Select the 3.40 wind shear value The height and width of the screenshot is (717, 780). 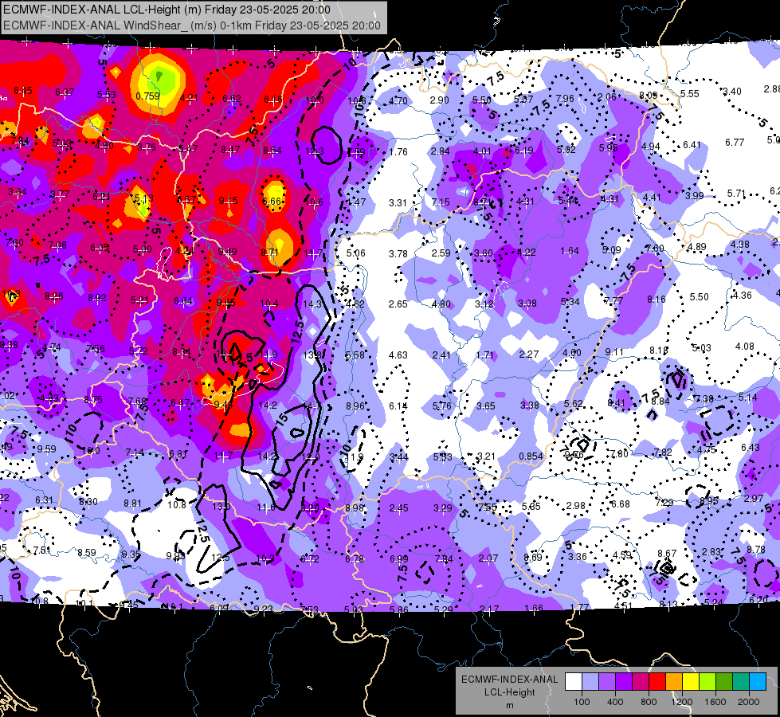tap(731, 92)
